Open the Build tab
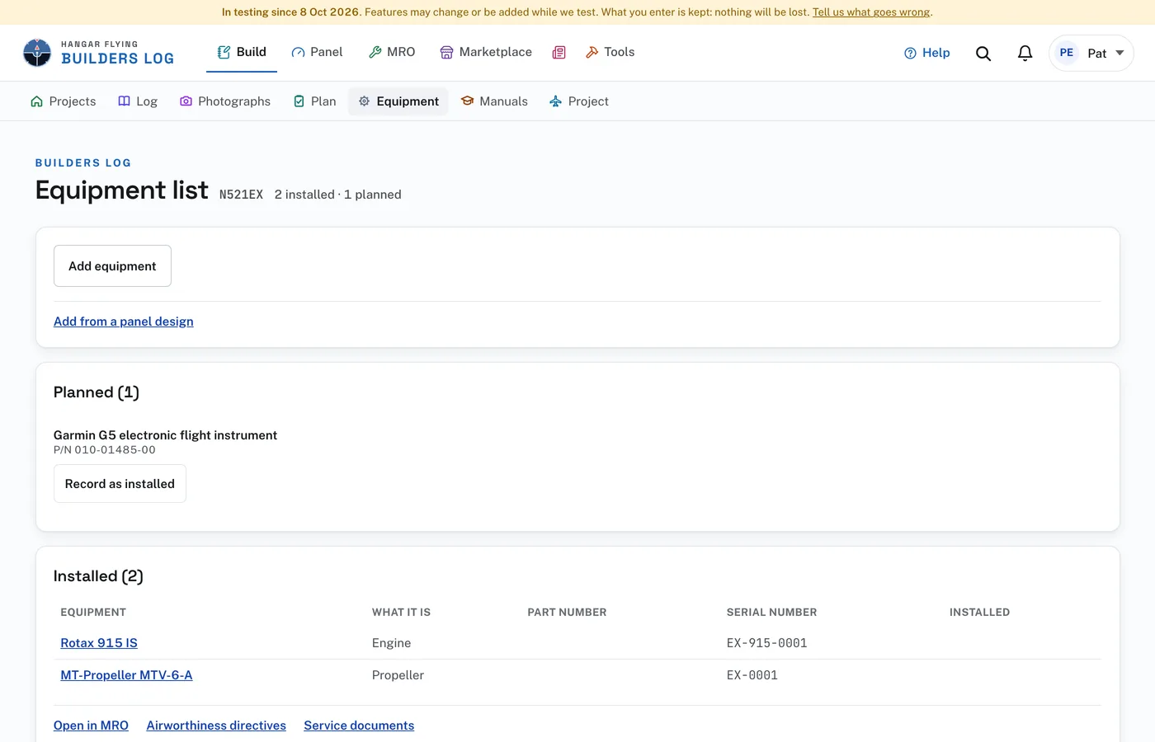1155x742 pixels. 242,52
